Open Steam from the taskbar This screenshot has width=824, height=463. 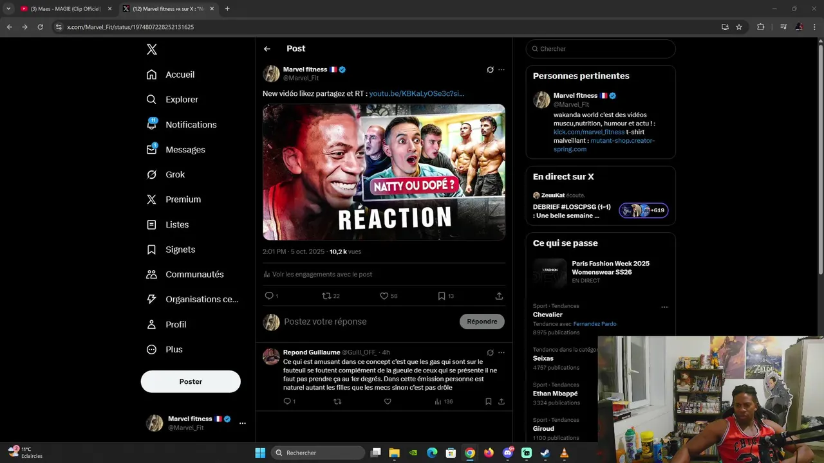tap(545, 453)
